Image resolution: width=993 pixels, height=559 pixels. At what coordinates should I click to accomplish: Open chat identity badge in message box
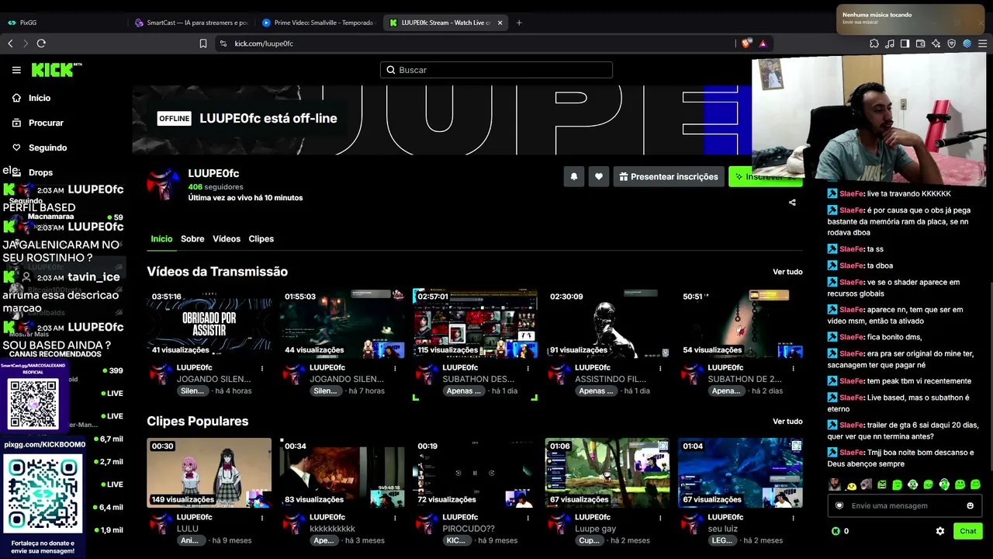839,505
